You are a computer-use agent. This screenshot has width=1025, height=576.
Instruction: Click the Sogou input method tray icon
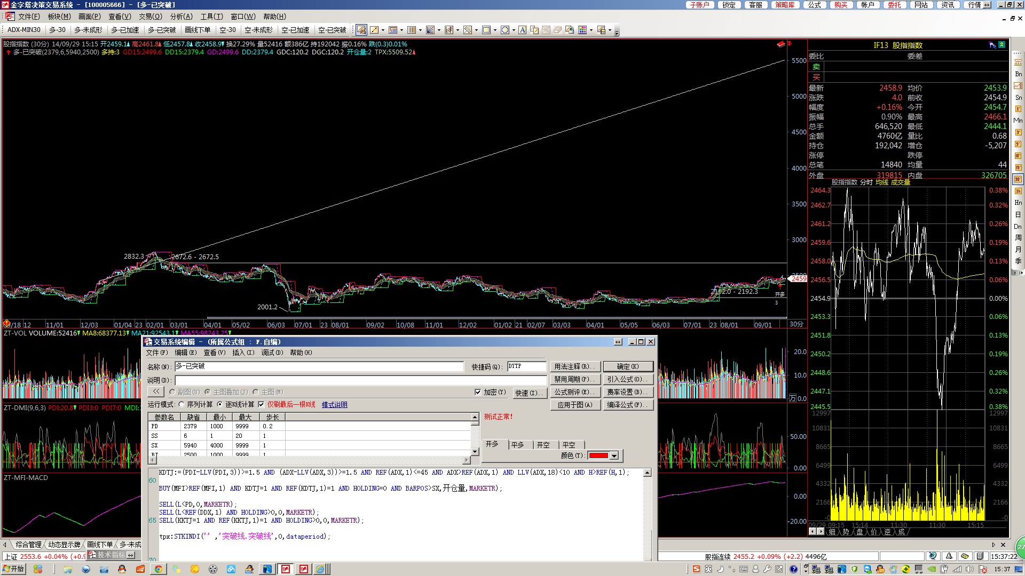tap(697, 569)
